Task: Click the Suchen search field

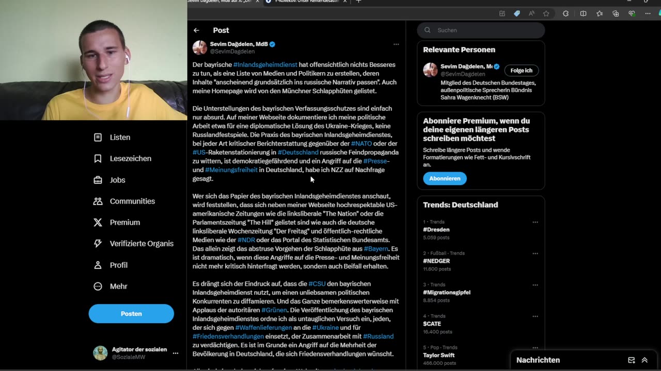Action: click(x=481, y=30)
